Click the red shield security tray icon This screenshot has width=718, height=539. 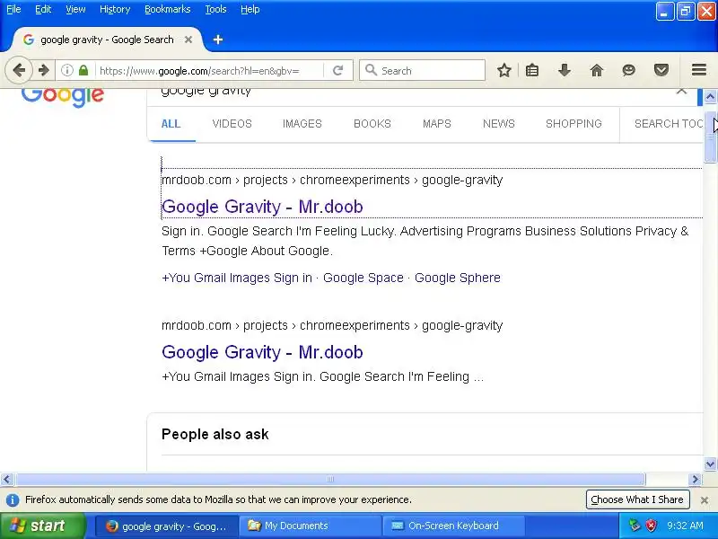pyautogui.click(x=651, y=526)
